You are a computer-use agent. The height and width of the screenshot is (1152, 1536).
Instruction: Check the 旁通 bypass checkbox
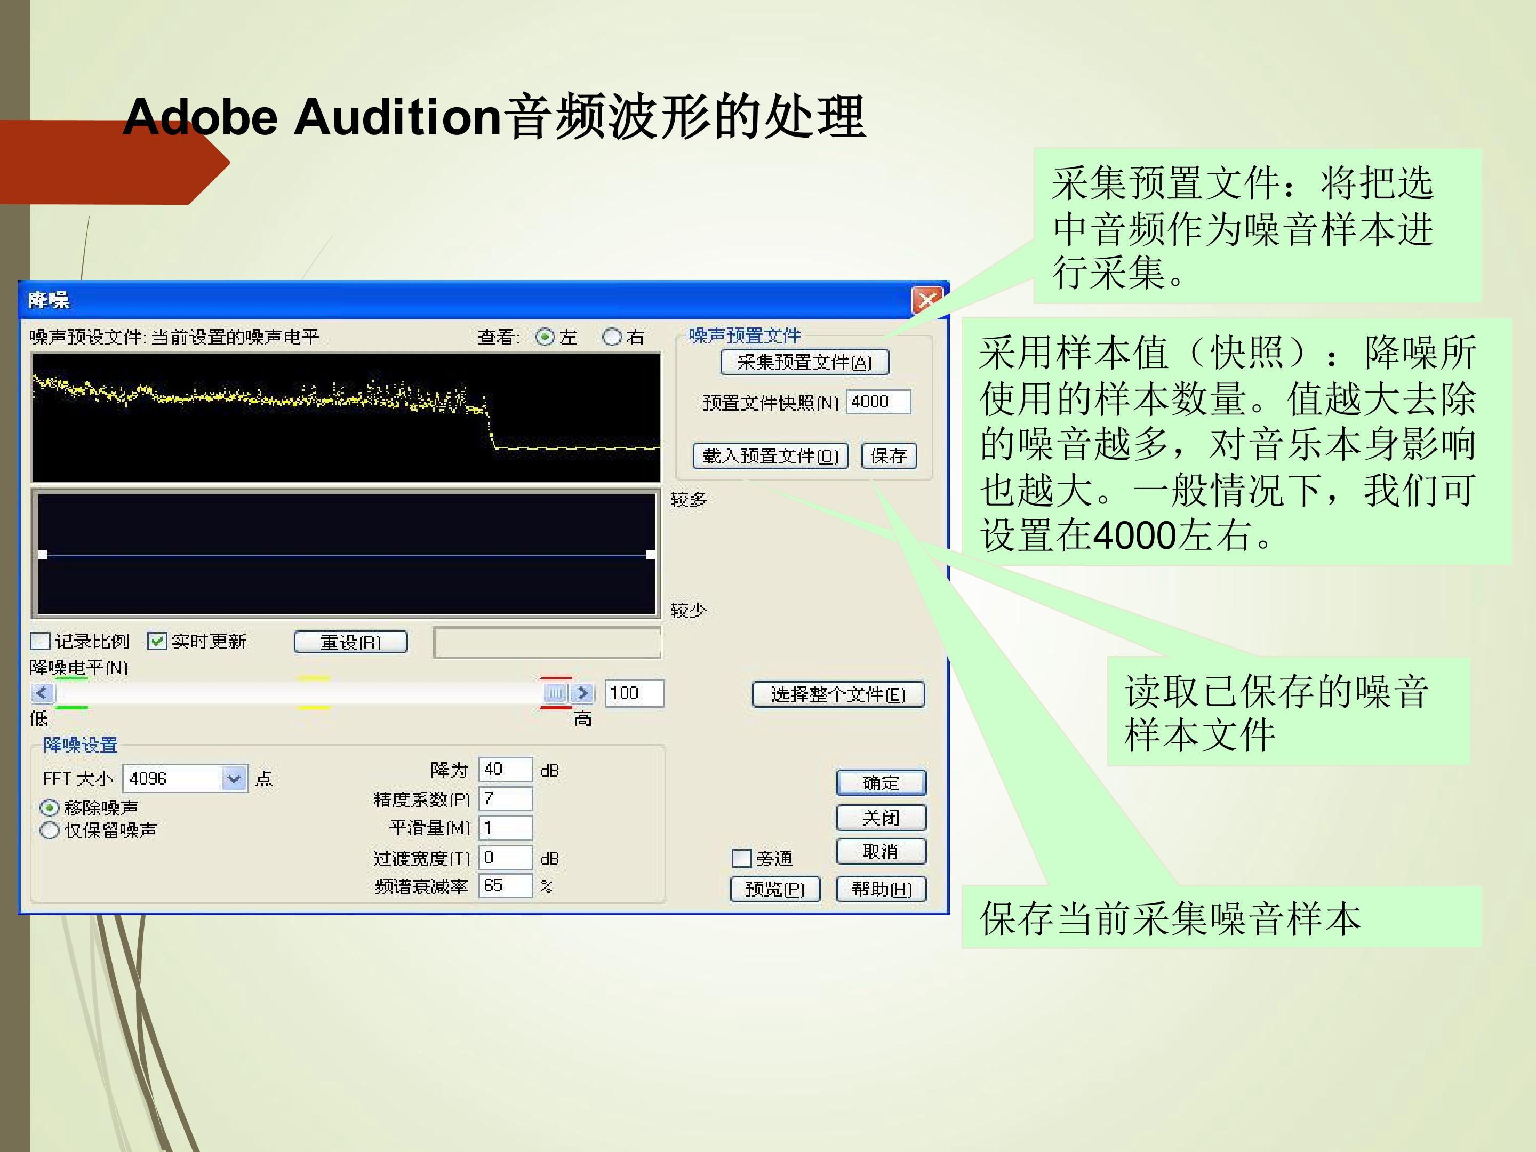pyautogui.click(x=742, y=858)
